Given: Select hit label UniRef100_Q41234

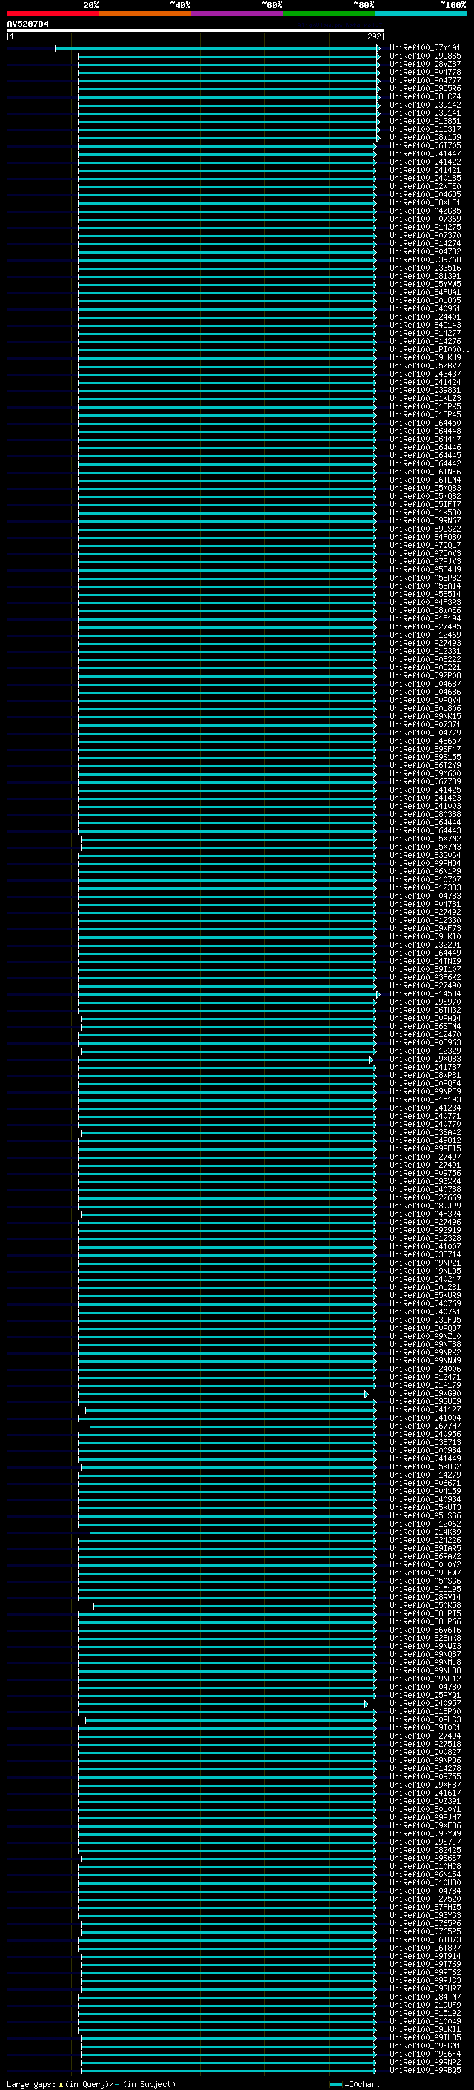Looking at the screenshot, I should (424, 1108).
